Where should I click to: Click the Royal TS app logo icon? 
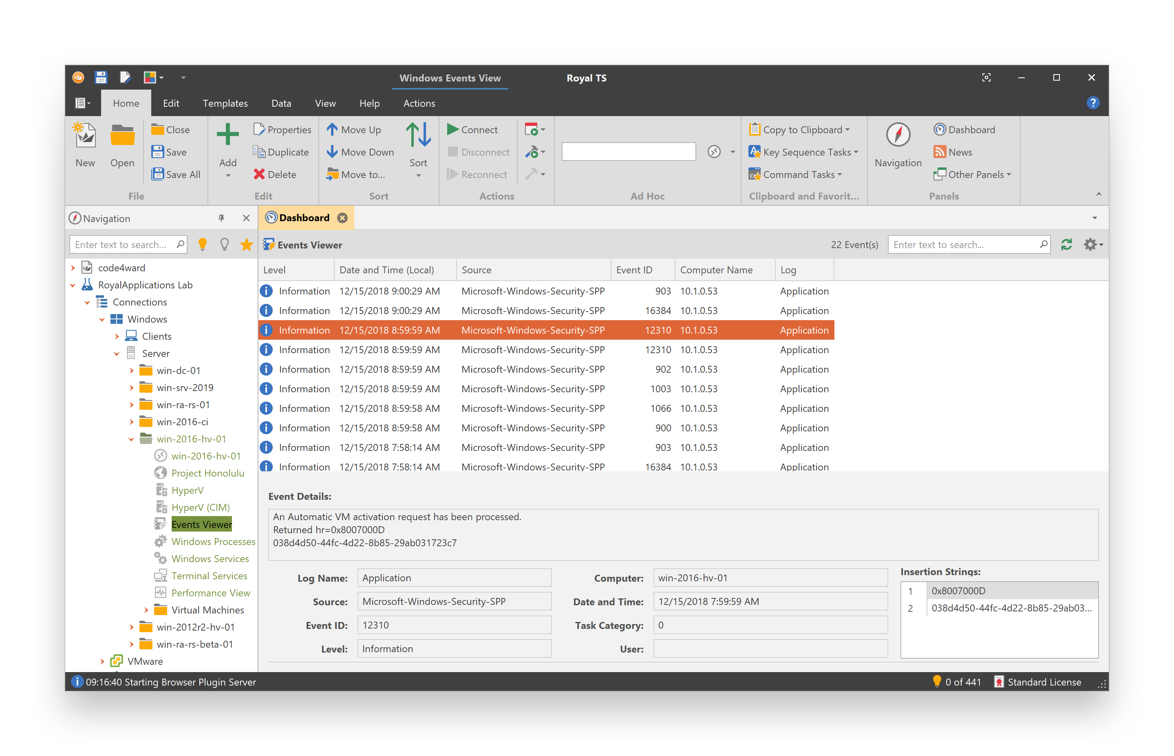(x=78, y=77)
